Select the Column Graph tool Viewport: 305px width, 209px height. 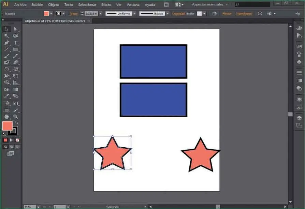click(16, 103)
